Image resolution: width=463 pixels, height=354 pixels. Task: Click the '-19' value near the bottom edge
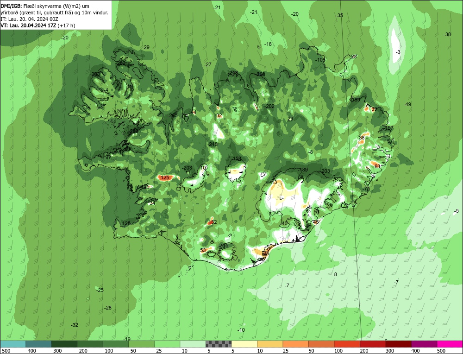point(127,339)
